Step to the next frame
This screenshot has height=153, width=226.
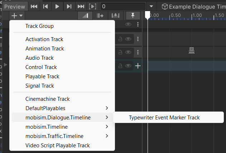(69, 6)
